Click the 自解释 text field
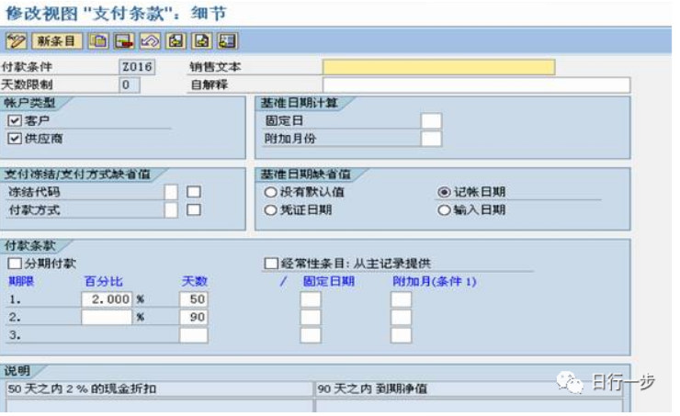This screenshot has height=416, width=680. 476,84
